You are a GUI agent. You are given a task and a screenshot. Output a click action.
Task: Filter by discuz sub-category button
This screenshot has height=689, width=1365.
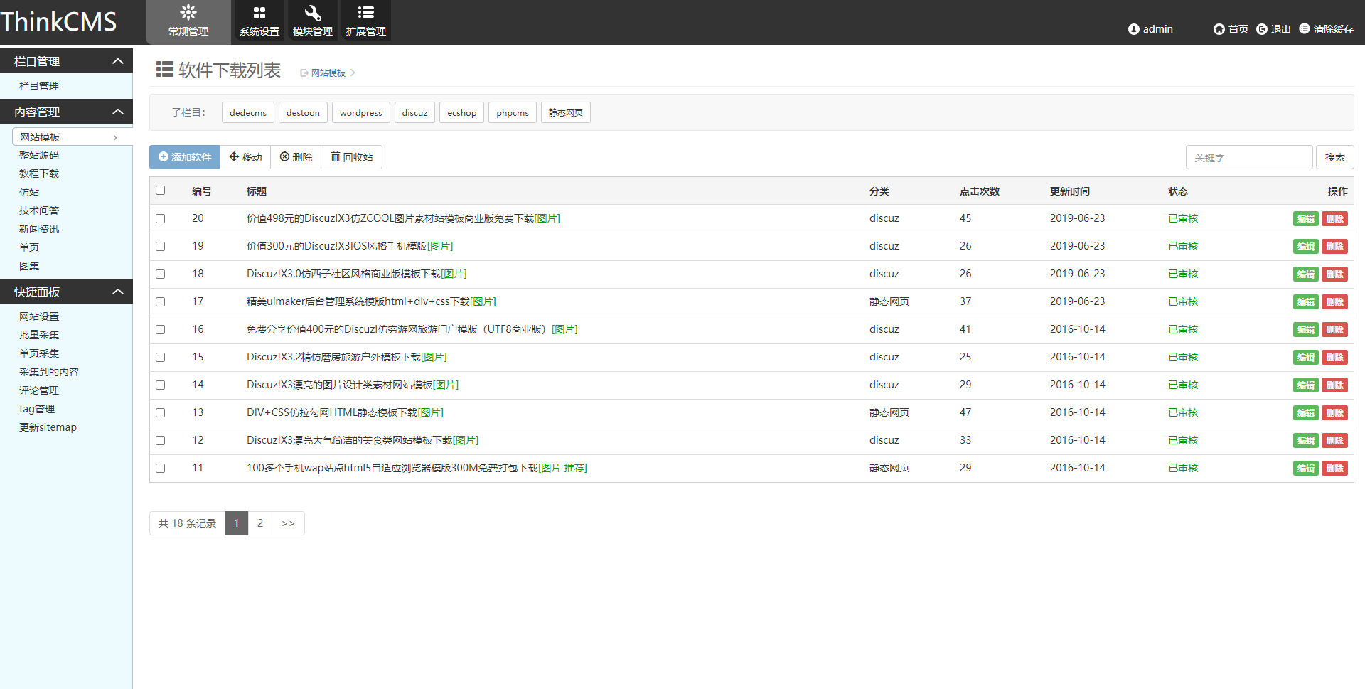[x=414, y=112]
